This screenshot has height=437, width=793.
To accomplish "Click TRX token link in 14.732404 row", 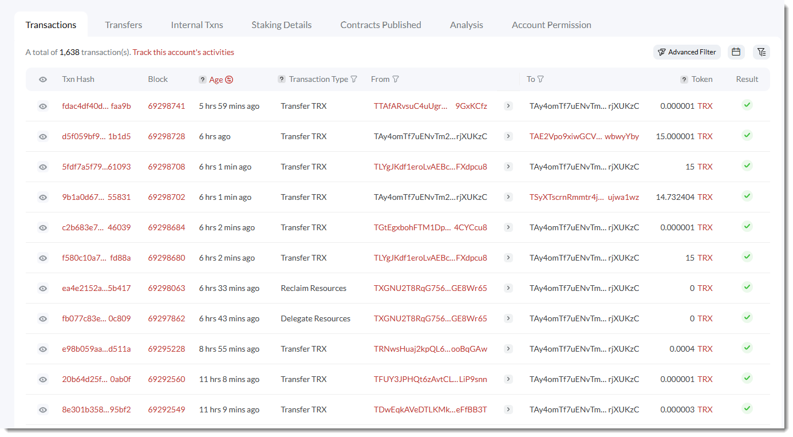I will [x=705, y=197].
